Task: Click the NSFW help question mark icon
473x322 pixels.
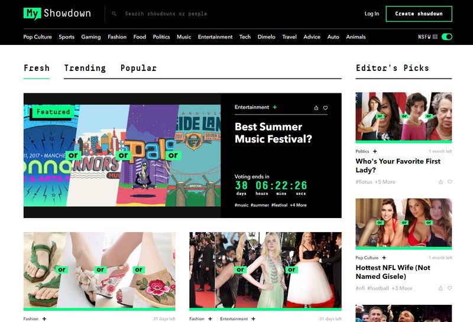Action: (435, 37)
